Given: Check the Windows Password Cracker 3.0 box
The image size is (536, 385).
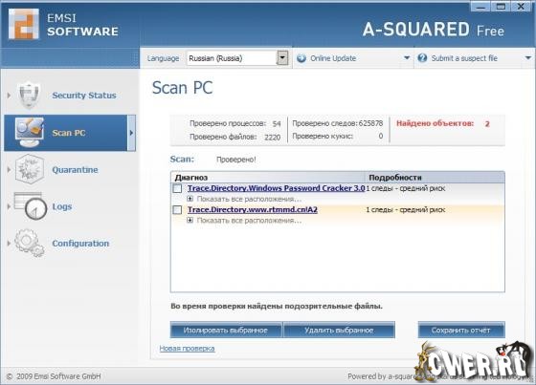Looking at the screenshot, I should click(177, 188).
